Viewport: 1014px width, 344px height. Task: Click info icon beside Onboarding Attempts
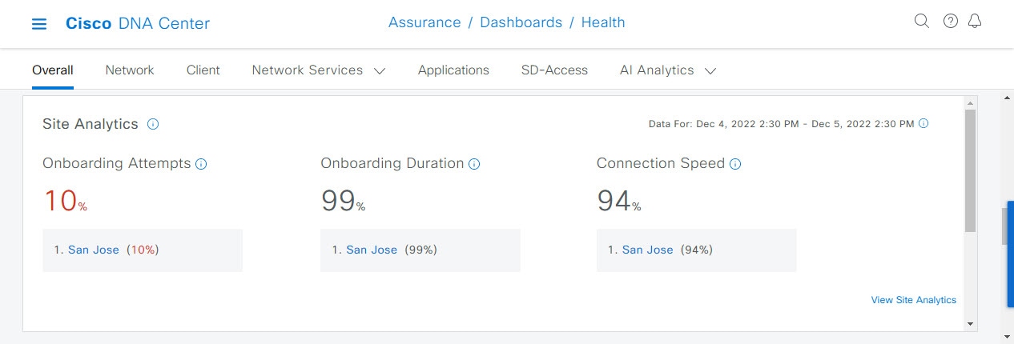click(201, 164)
